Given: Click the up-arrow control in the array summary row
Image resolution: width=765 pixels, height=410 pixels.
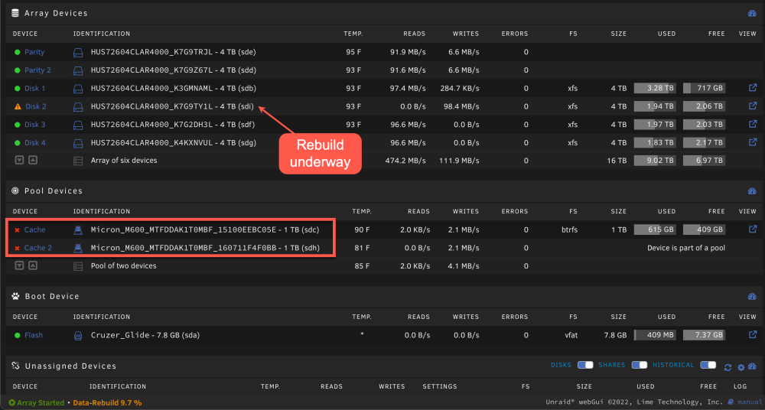Looking at the screenshot, I should pos(33,160).
